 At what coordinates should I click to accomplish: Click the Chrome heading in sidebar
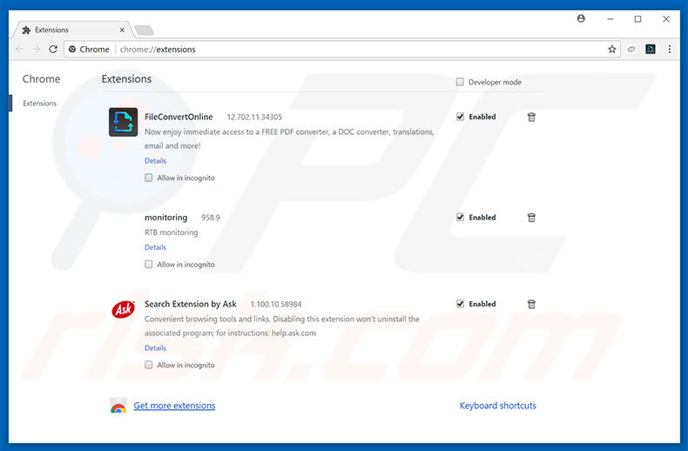pos(41,79)
